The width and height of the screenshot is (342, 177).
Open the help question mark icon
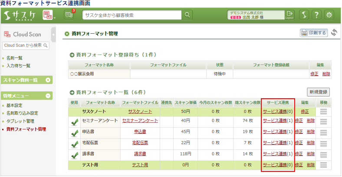click(316, 15)
